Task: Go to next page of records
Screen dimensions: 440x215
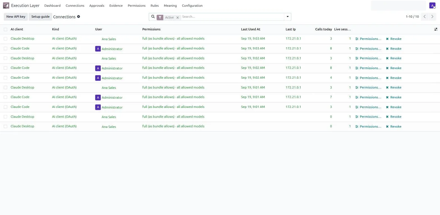Action: coord(432,17)
